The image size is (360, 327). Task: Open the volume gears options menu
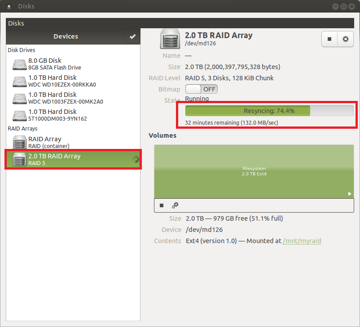tap(175, 205)
